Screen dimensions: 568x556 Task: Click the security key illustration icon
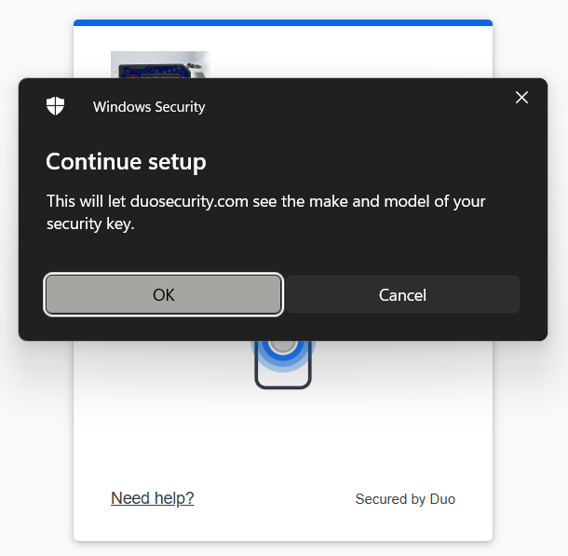tap(283, 367)
